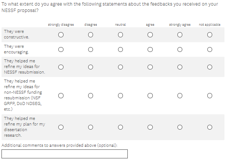Mark 'disagree' for dissertation research plan statement

(x=90, y=127)
